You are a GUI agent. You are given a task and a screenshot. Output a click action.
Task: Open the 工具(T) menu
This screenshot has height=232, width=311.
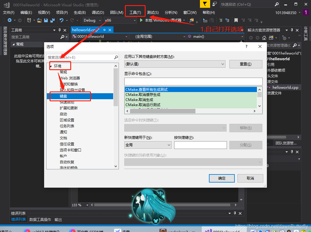pos(135,13)
